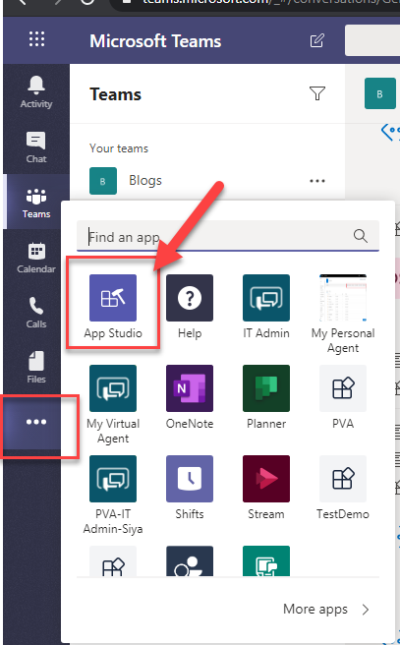Viewport: 400px width, 645px height.
Task: Click the Find an app search field
Action: [x=227, y=237]
